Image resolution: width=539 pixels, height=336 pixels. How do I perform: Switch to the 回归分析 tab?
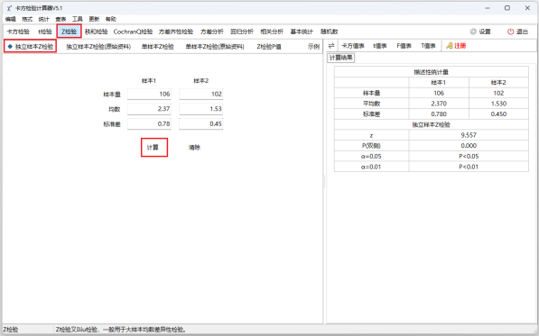[x=242, y=32]
